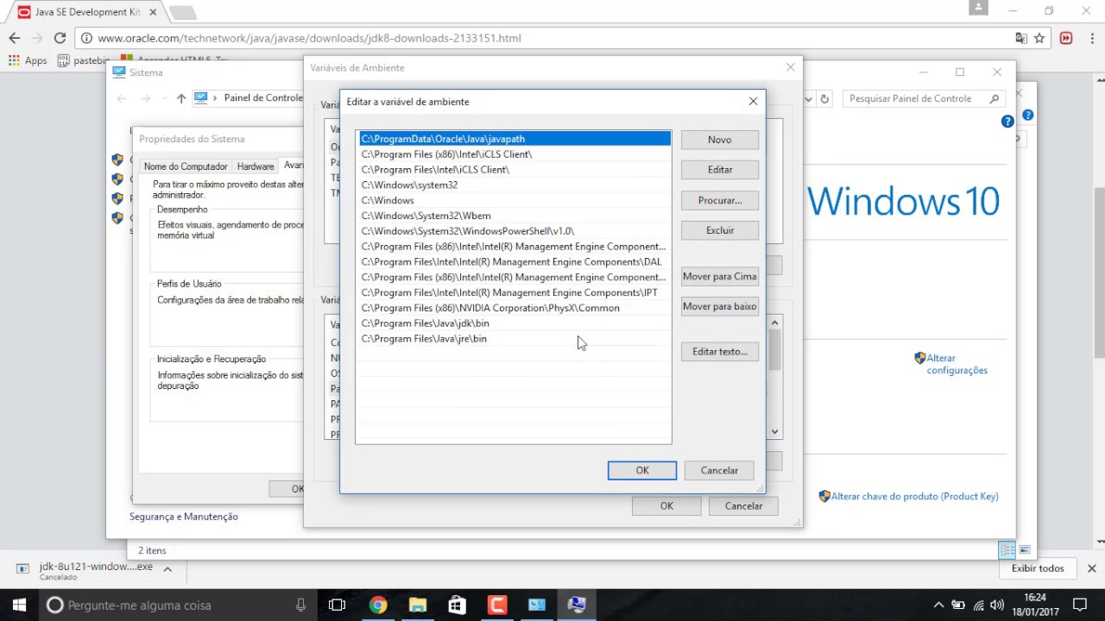
Task: Click the Excluir button
Action: [x=719, y=230]
